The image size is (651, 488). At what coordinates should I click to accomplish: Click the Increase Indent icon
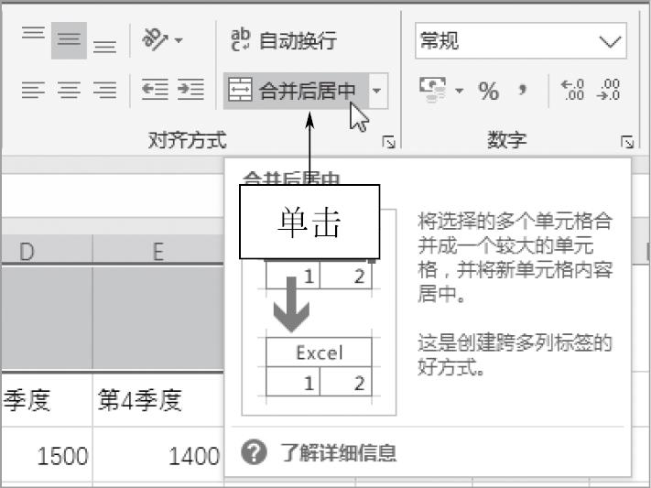pos(190,90)
